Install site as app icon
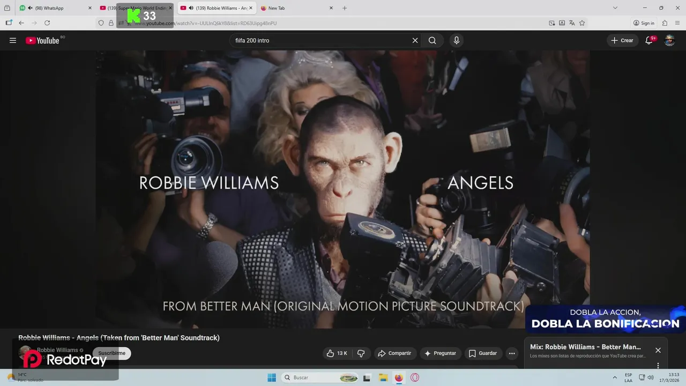The image size is (686, 386). click(562, 23)
